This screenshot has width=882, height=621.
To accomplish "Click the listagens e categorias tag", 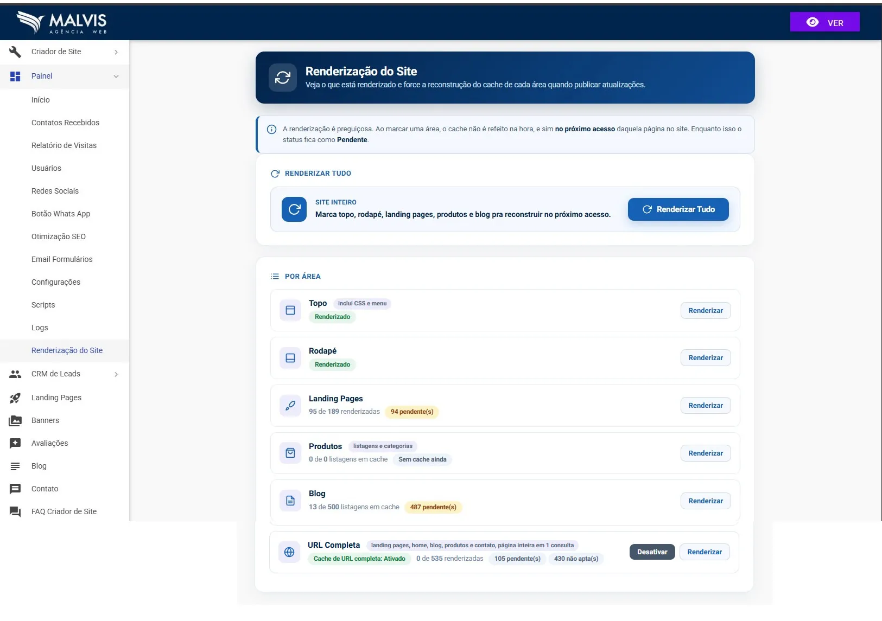I will click(383, 446).
